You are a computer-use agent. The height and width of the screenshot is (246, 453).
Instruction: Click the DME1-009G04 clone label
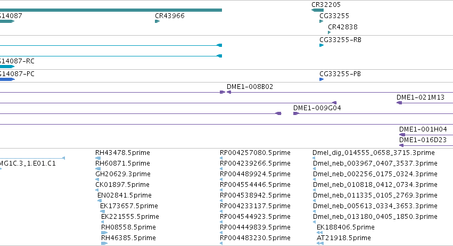coord(317,108)
